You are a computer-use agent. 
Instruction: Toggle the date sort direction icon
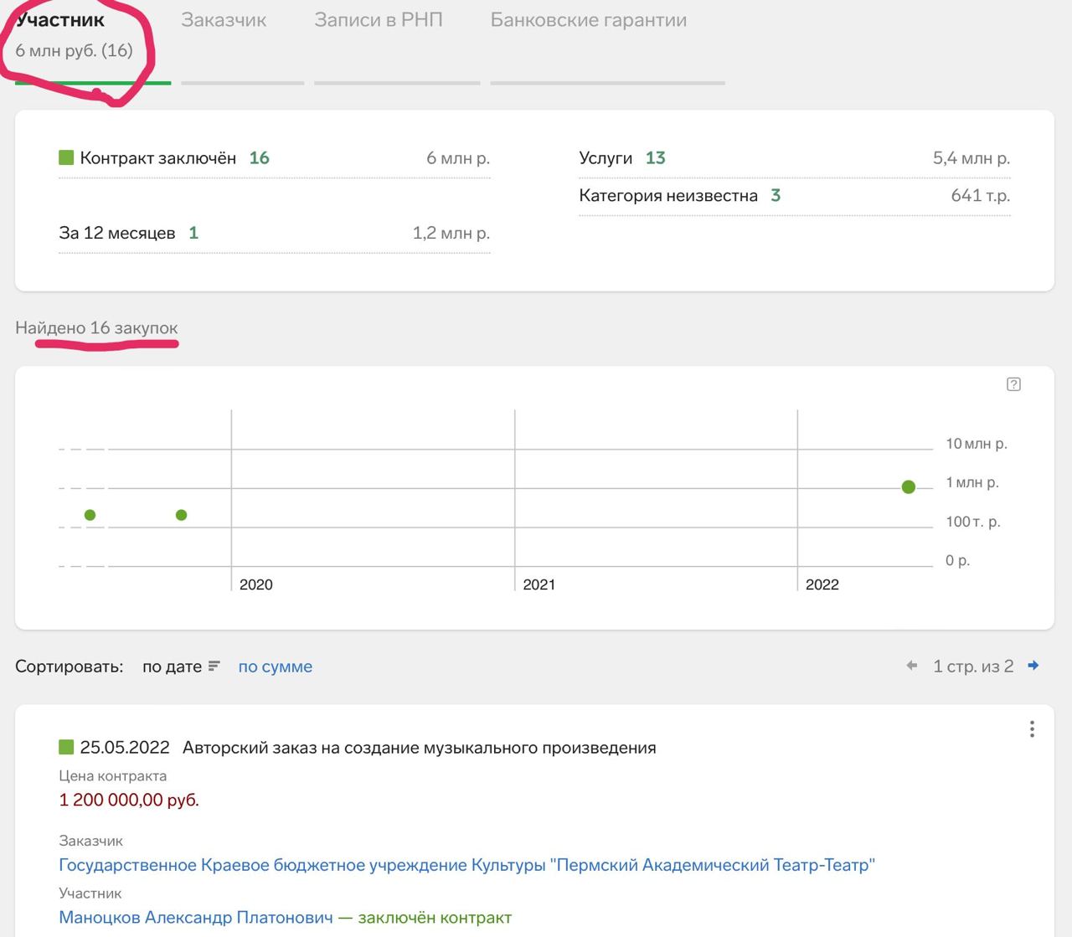coord(214,667)
